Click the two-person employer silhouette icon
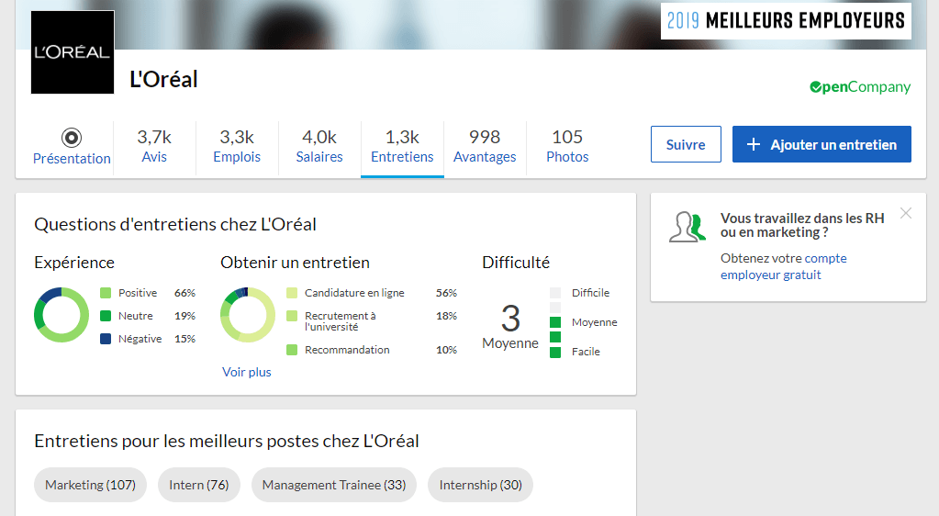Screen dimensions: 939x516 (x=687, y=227)
